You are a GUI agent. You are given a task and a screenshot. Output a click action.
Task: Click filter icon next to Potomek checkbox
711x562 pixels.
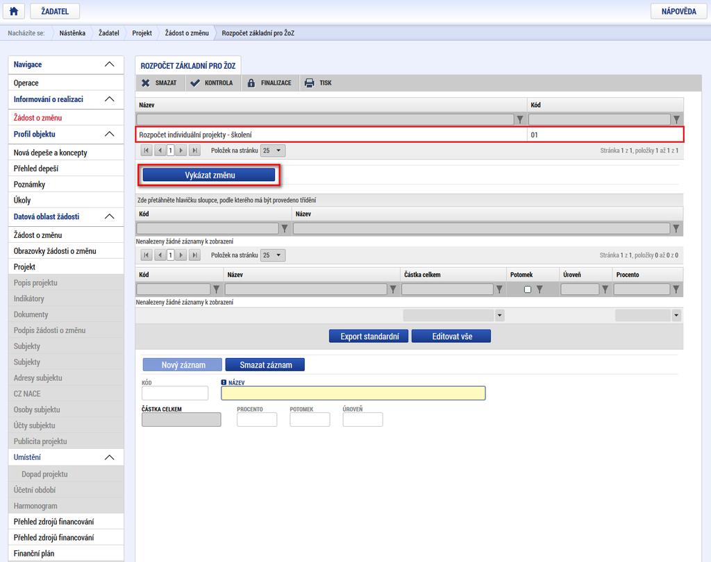point(539,289)
